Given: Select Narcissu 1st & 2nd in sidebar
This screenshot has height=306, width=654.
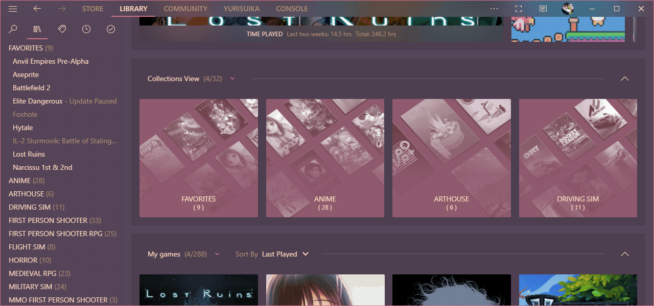Looking at the screenshot, I should [43, 167].
